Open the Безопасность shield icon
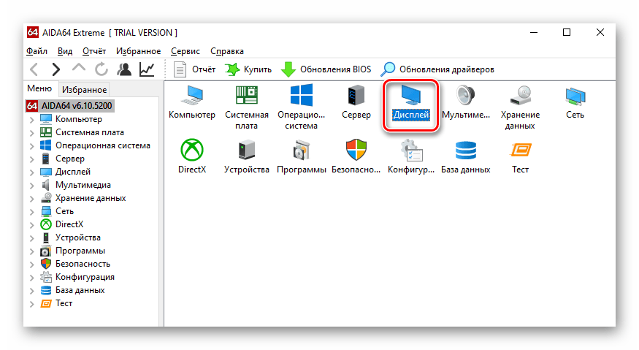The width and height of the screenshot is (639, 350). click(356, 151)
